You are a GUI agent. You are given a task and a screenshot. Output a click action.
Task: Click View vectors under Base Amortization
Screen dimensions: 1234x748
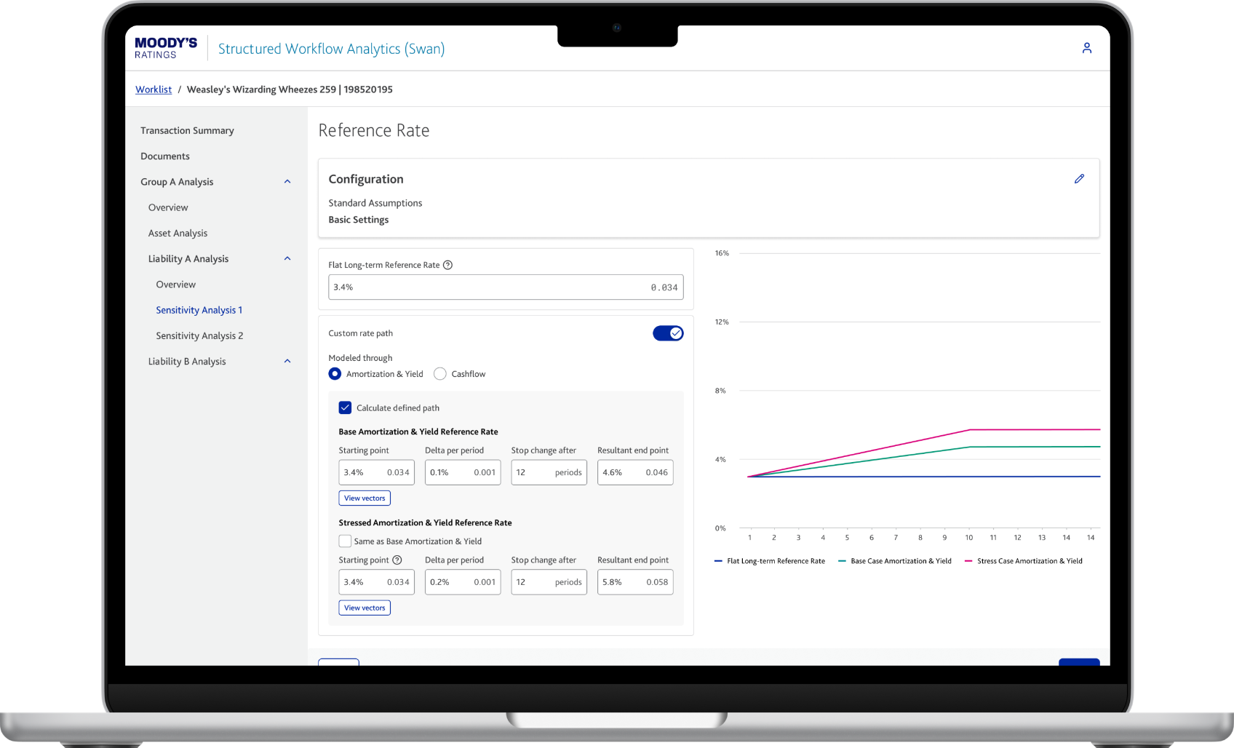(x=365, y=498)
